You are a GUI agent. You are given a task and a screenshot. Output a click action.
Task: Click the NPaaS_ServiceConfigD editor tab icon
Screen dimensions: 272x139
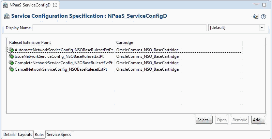[5, 5]
